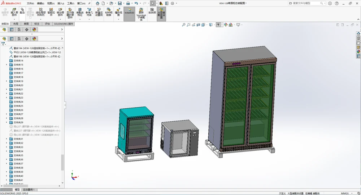The width and height of the screenshot is (361, 195).
Task: Open dropdown arrow under 线性零部件阵列
Action: 41,19
